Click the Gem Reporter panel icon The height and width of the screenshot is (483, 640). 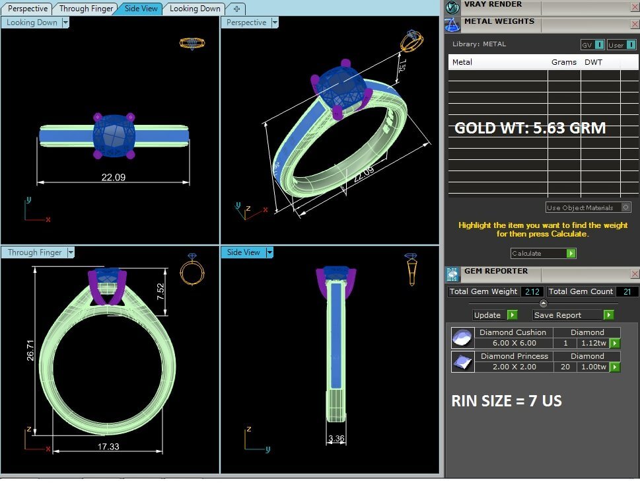(452, 274)
